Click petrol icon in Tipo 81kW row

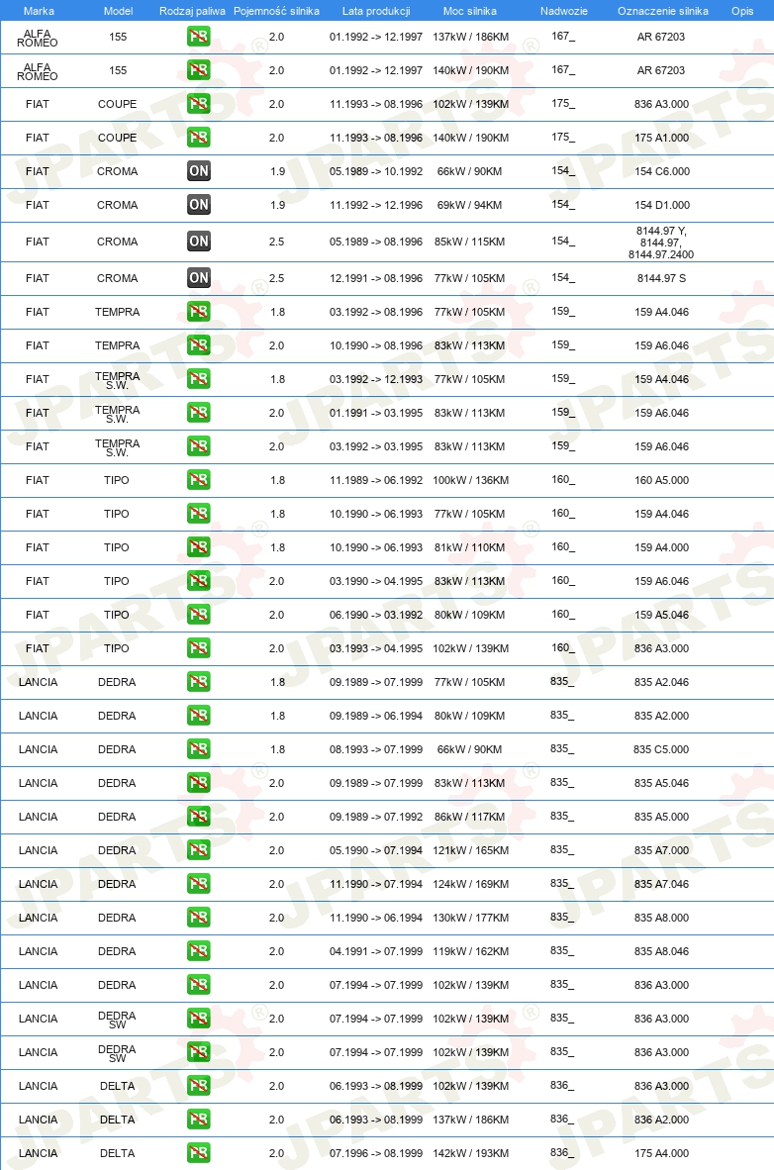(x=199, y=547)
